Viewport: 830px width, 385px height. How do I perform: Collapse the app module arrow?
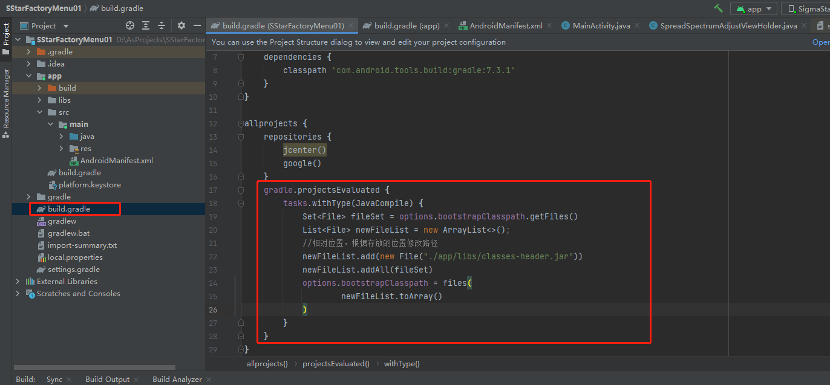[28, 76]
